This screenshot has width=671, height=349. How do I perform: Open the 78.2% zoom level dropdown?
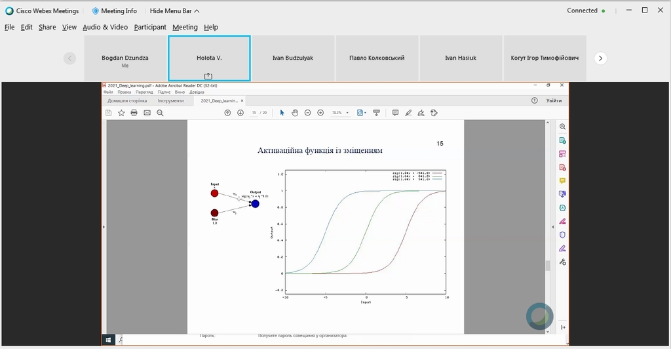coord(341,113)
